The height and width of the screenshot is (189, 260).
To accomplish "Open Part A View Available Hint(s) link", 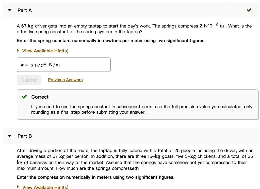I will (x=45, y=51).
